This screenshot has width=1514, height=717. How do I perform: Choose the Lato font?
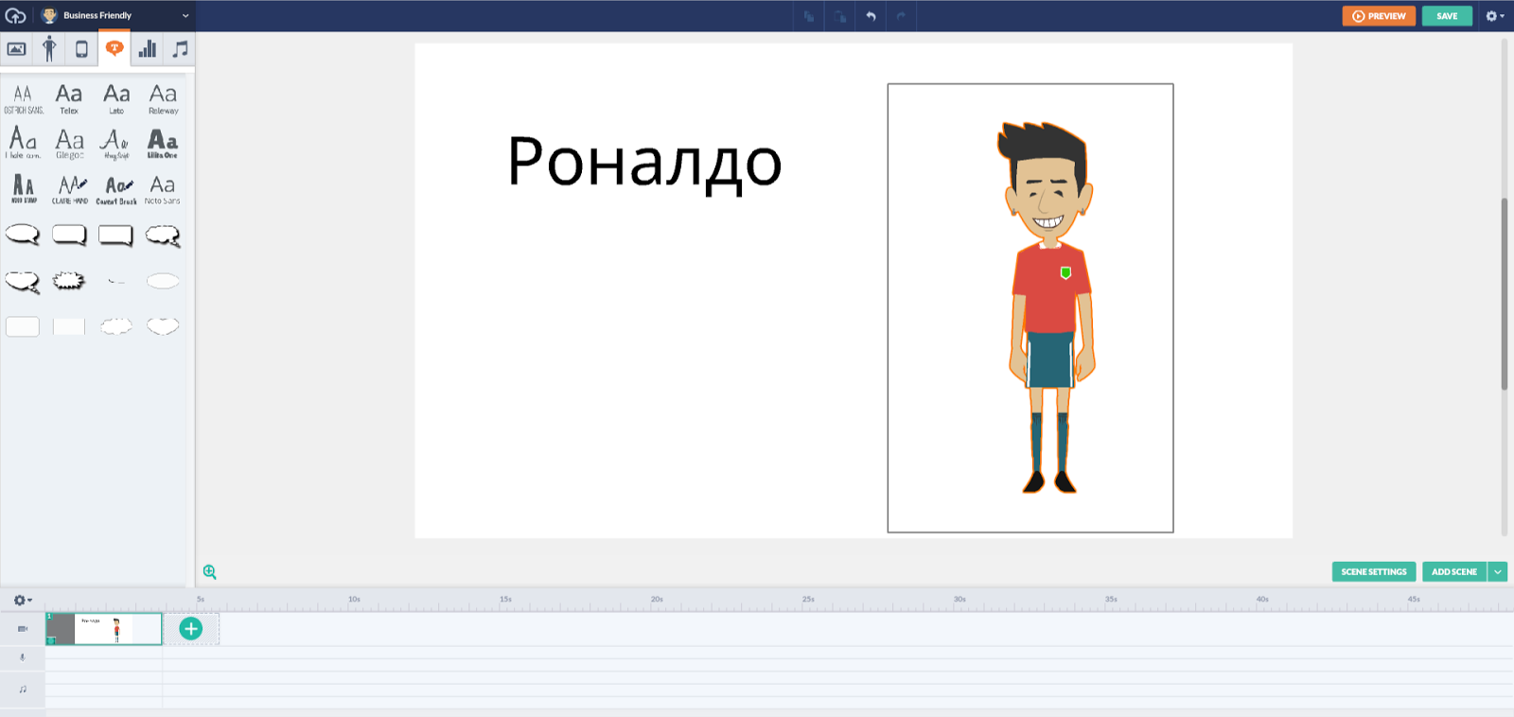pyautogui.click(x=116, y=99)
